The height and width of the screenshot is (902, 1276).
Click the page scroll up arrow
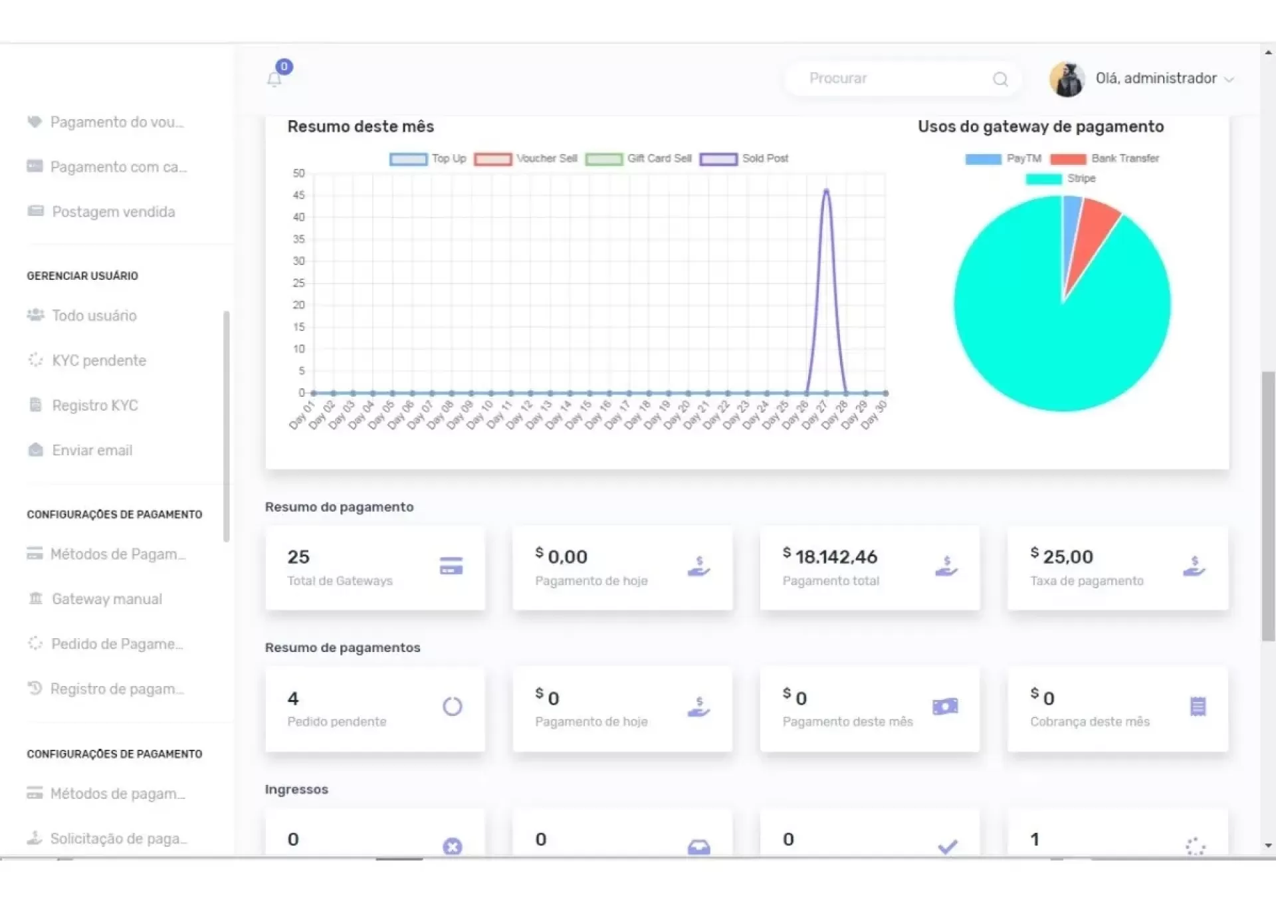tap(1268, 52)
